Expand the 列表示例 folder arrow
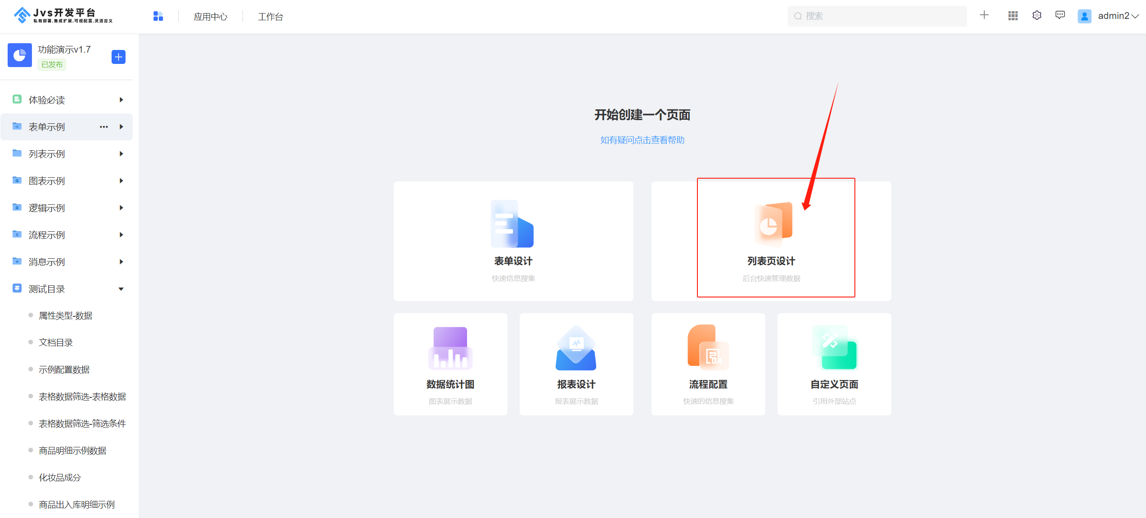The image size is (1146, 518). click(x=121, y=154)
